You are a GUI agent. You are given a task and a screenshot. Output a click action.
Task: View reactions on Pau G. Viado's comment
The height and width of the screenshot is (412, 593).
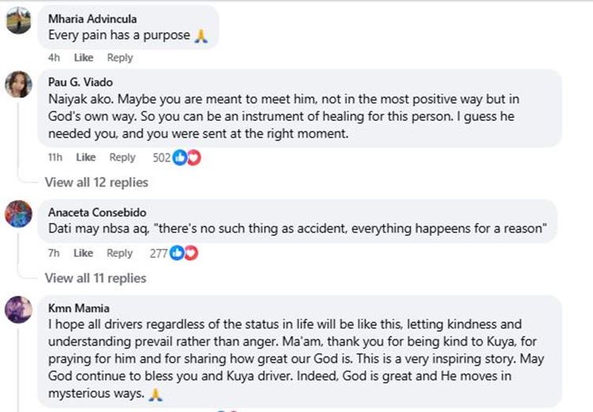(x=161, y=157)
